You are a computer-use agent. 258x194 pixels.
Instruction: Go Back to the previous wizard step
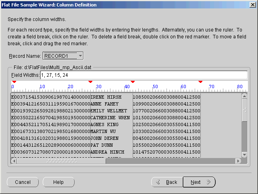click(x=167, y=182)
